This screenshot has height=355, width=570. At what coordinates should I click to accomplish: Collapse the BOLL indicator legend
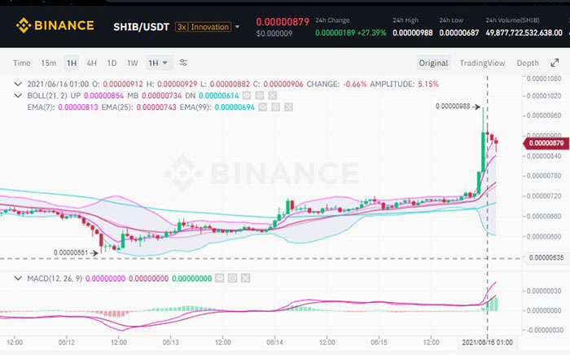[18, 96]
